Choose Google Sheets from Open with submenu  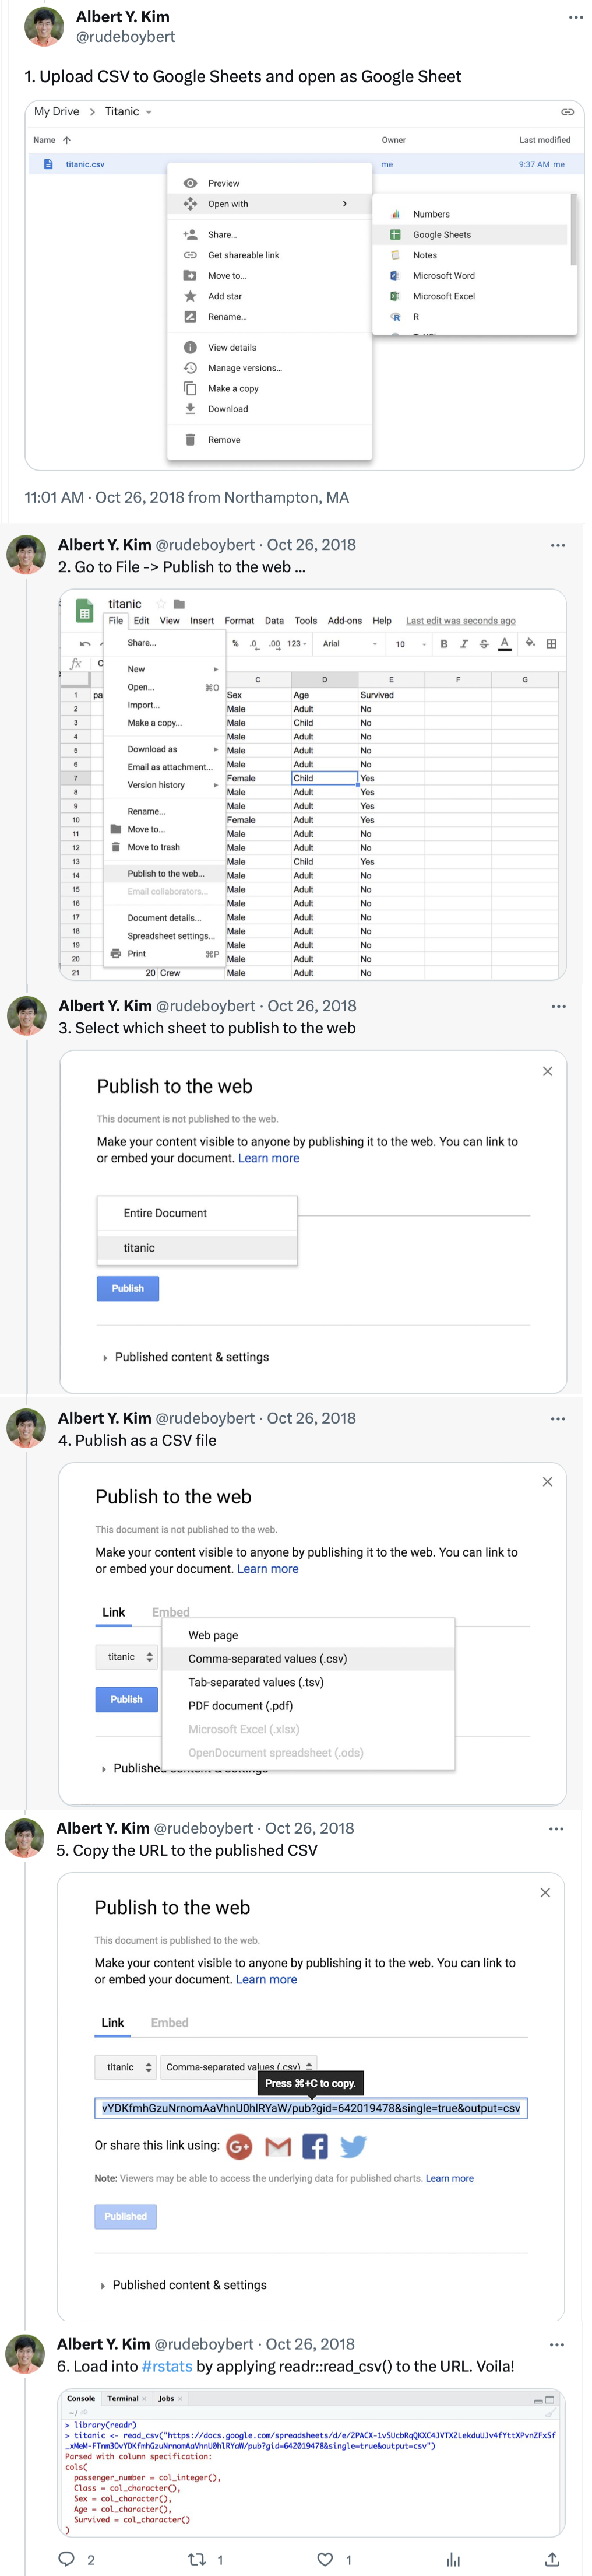(x=441, y=234)
